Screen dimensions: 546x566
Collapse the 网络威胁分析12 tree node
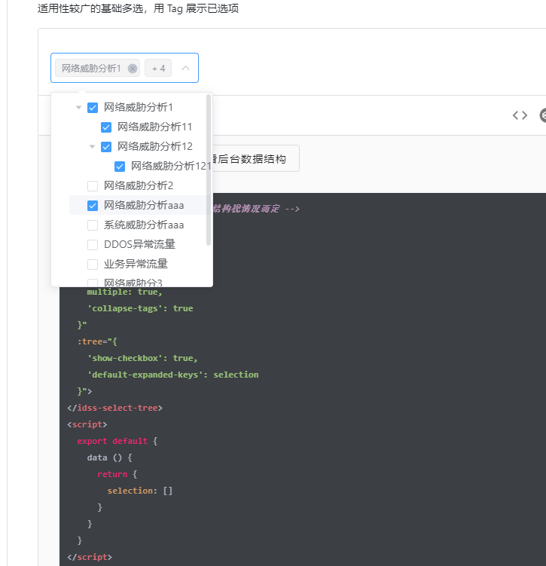[x=92, y=146]
